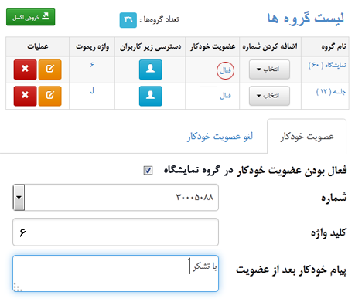Click the عملیات column header
355x302 pixels.
(38, 46)
